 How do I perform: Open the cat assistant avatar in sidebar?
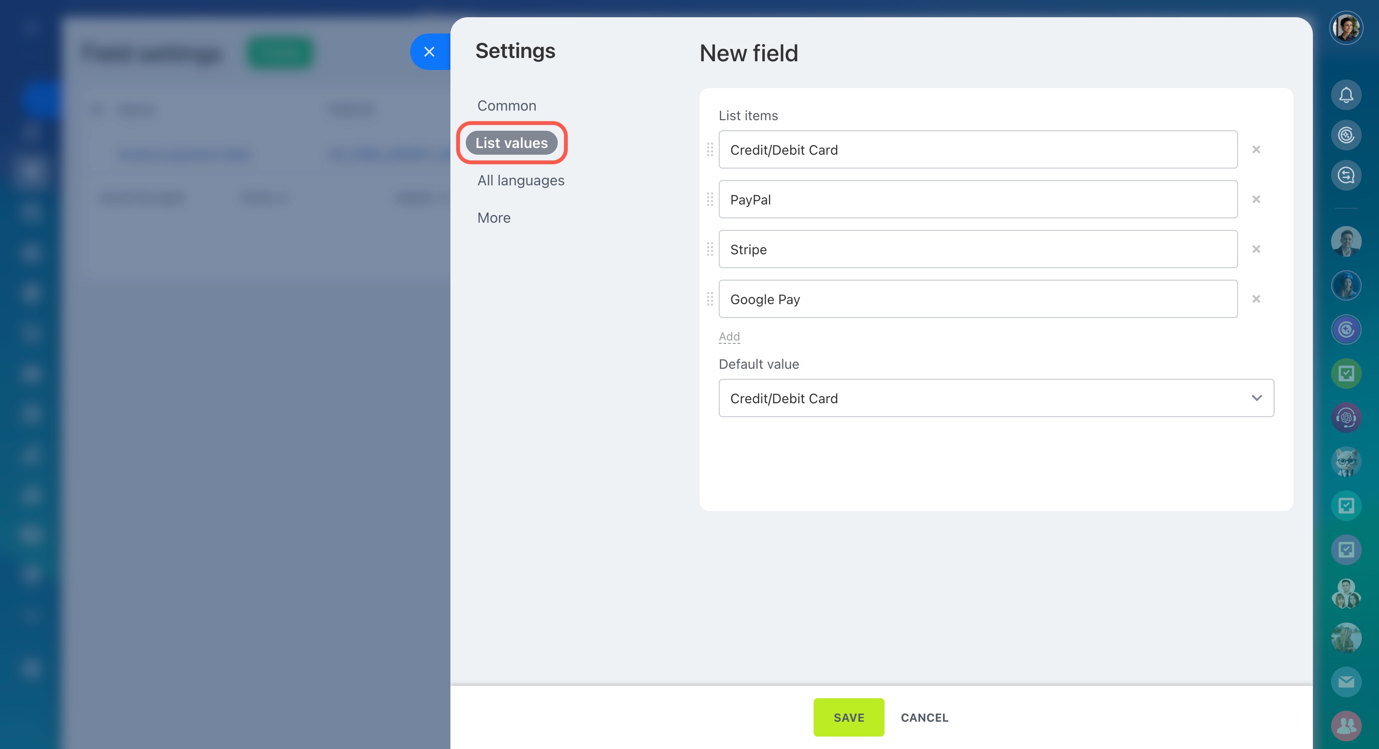tap(1345, 461)
